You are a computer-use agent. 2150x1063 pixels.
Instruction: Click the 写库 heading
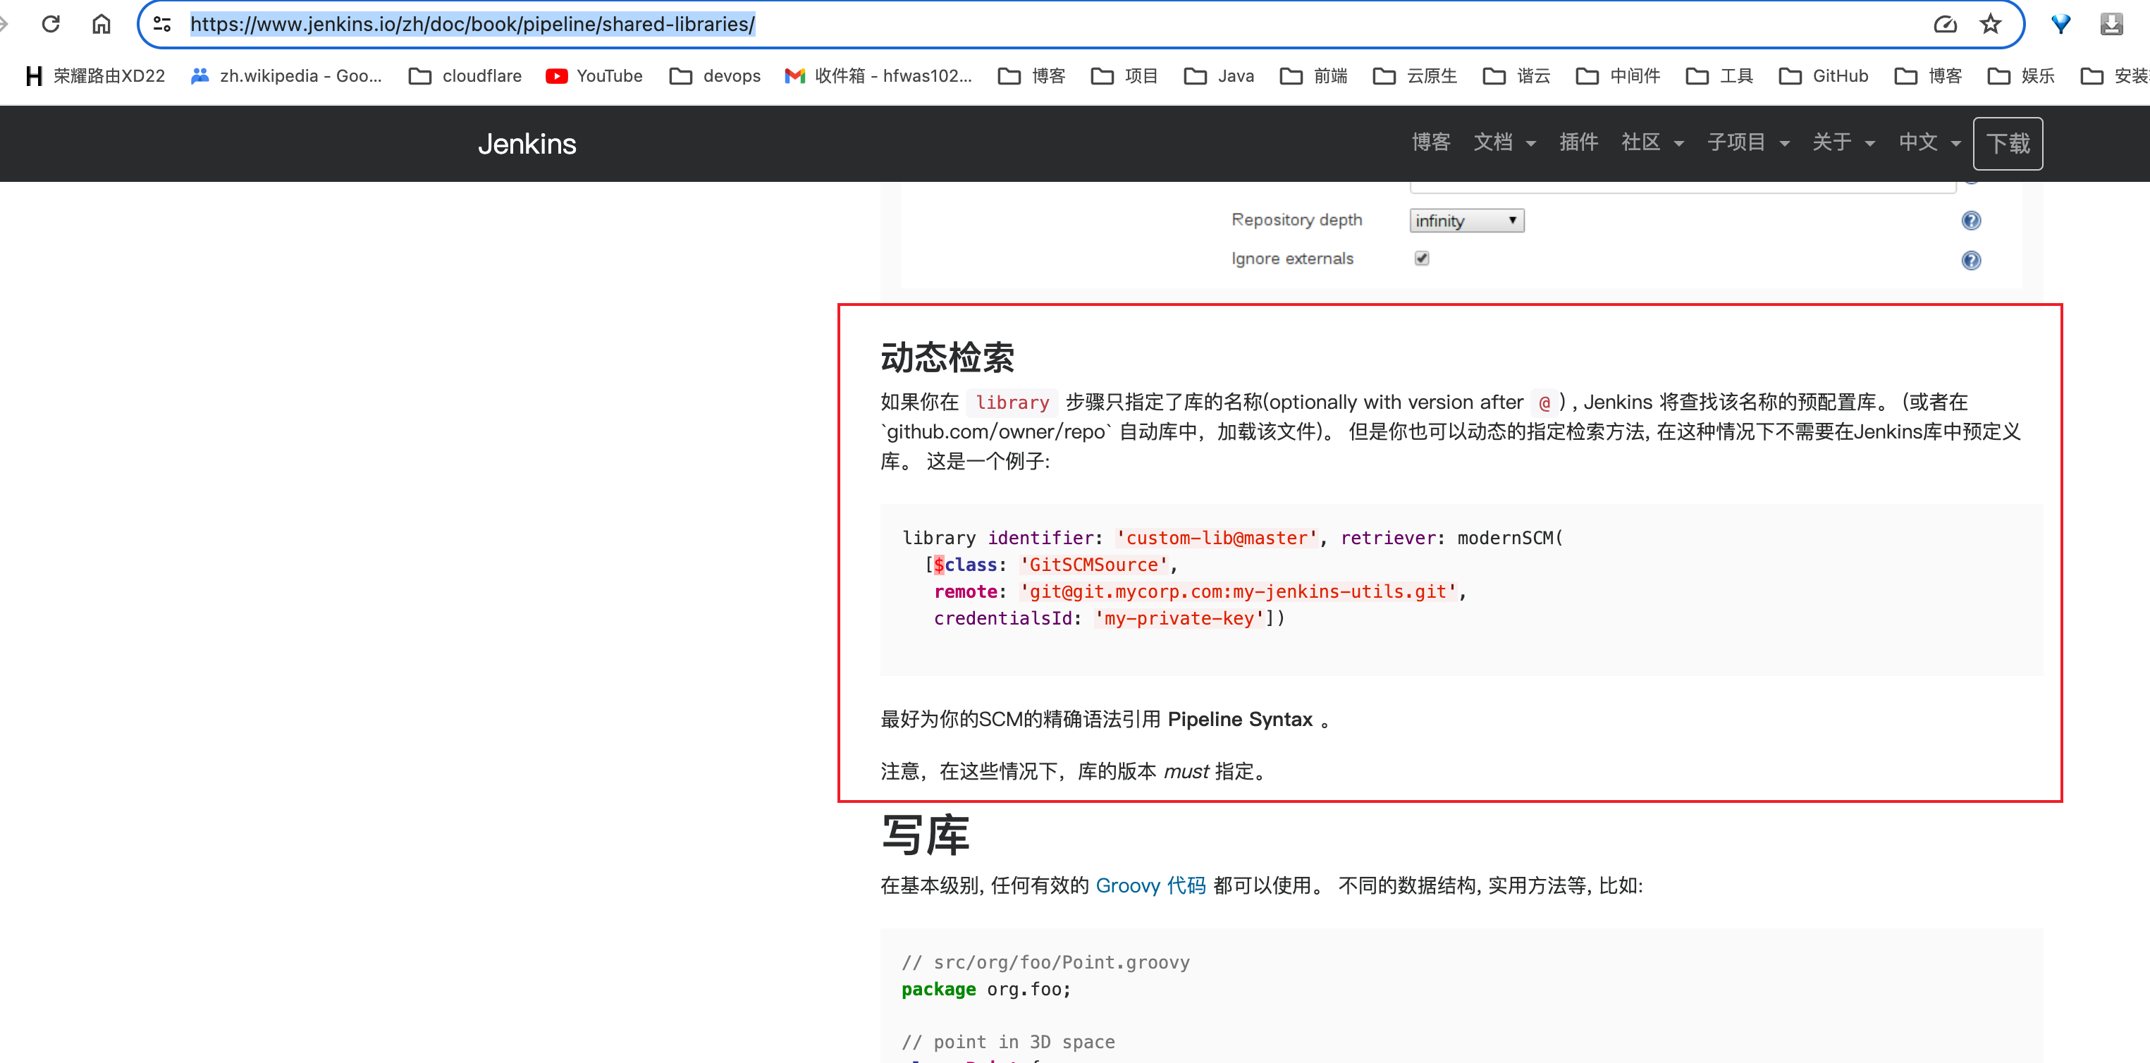(925, 835)
